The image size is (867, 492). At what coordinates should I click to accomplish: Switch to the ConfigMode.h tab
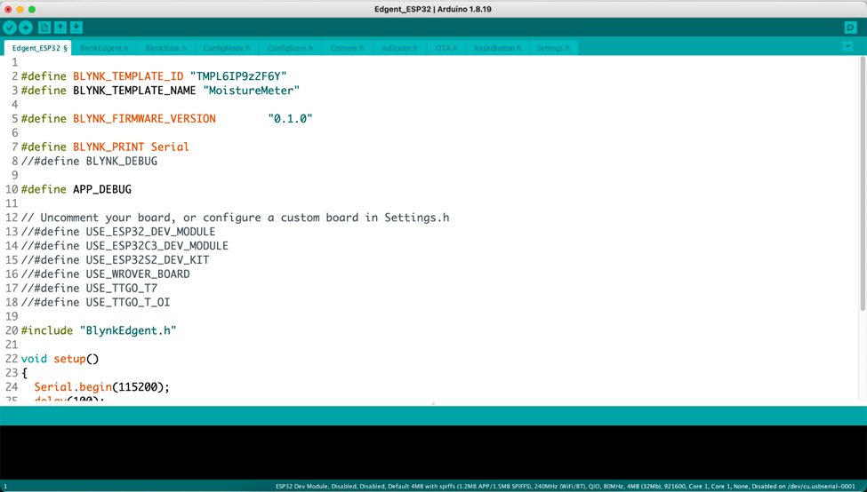click(226, 48)
